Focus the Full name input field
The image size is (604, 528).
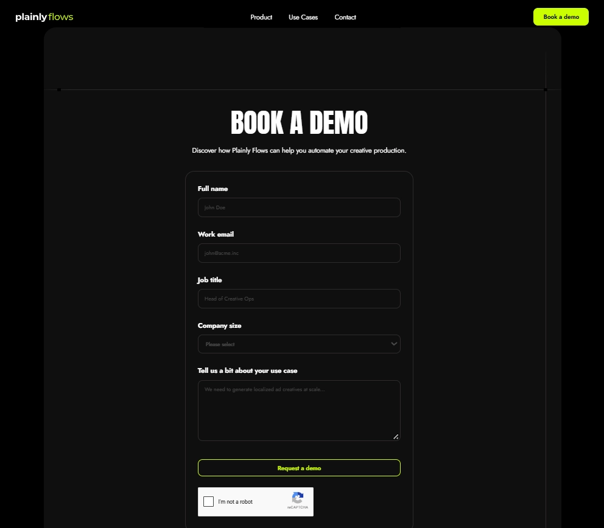299,207
